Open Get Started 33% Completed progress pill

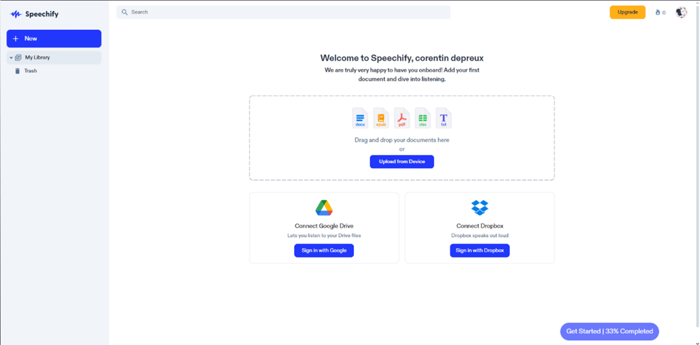609,331
